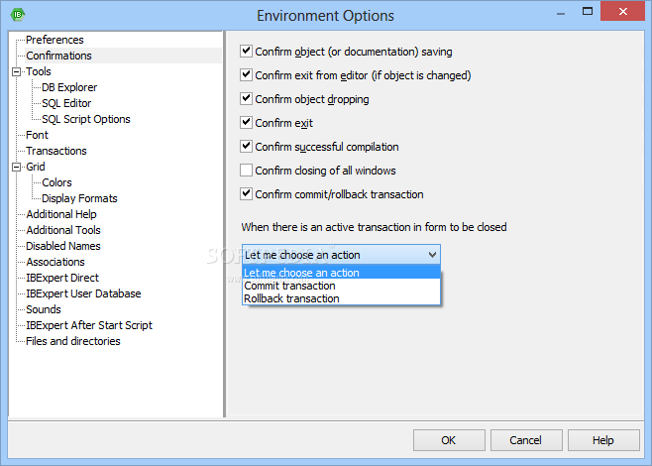Viewport: 652px width, 466px height.
Task: Select Colors under Grid
Action: 56,182
